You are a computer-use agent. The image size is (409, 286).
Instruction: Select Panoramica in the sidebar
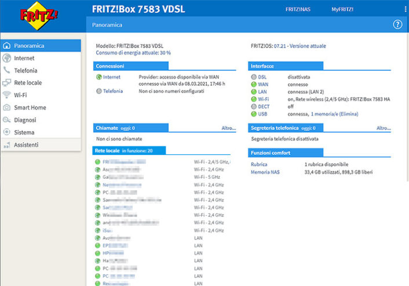pos(29,46)
